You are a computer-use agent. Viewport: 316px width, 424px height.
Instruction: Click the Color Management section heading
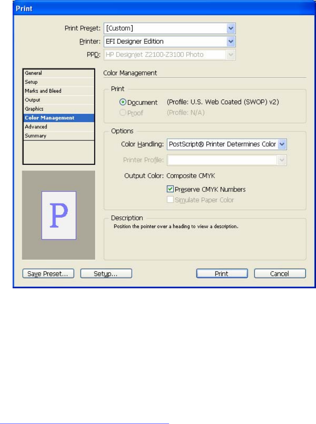click(130, 73)
